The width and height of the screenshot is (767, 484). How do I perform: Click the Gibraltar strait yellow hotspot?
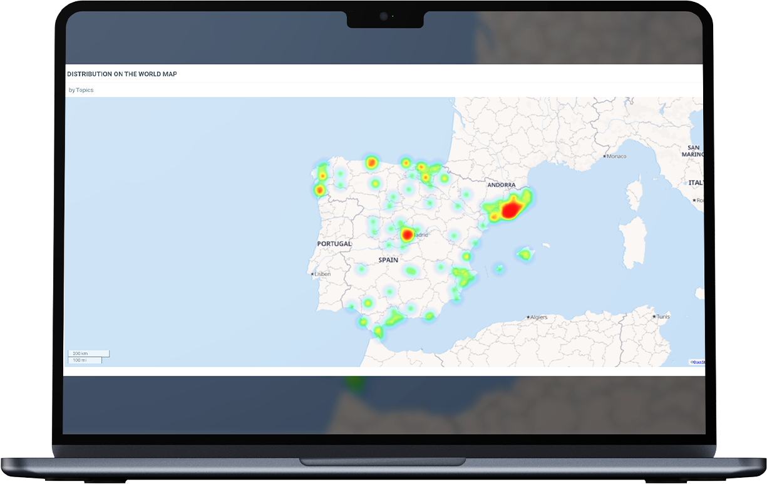pos(378,331)
